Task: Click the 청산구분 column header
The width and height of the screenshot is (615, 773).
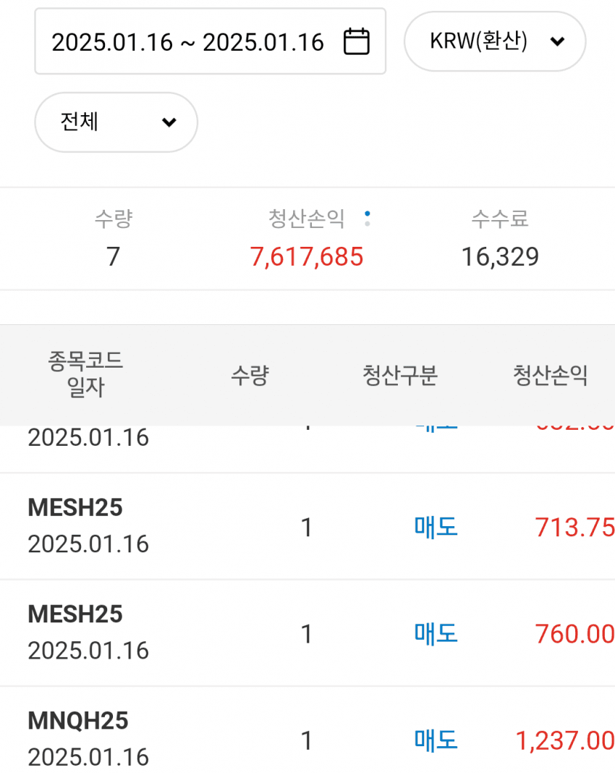Action: 400,375
